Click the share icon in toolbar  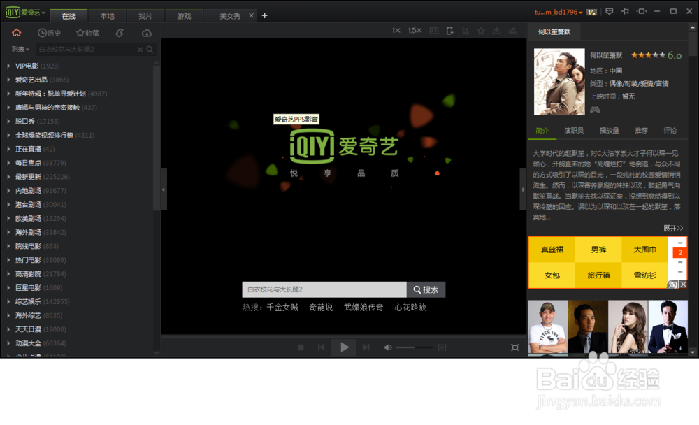pos(512,30)
